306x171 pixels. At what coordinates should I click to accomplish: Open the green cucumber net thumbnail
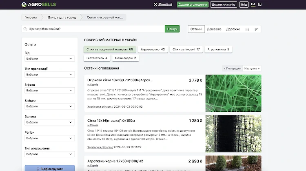tap(233, 93)
